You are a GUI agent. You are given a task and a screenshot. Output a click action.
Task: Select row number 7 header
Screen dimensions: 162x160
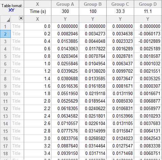5,71
